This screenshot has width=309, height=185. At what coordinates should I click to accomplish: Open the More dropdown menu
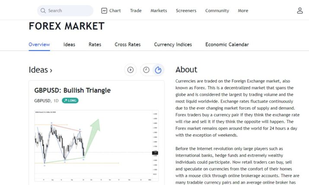tap(243, 11)
